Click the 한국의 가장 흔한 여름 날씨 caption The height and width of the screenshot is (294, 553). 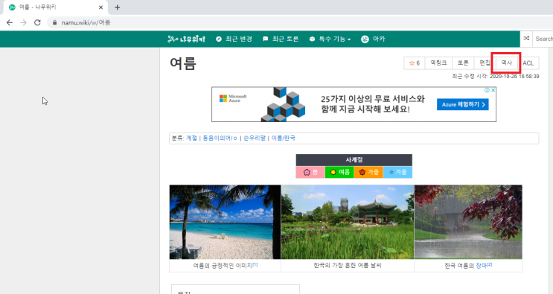[x=348, y=266]
